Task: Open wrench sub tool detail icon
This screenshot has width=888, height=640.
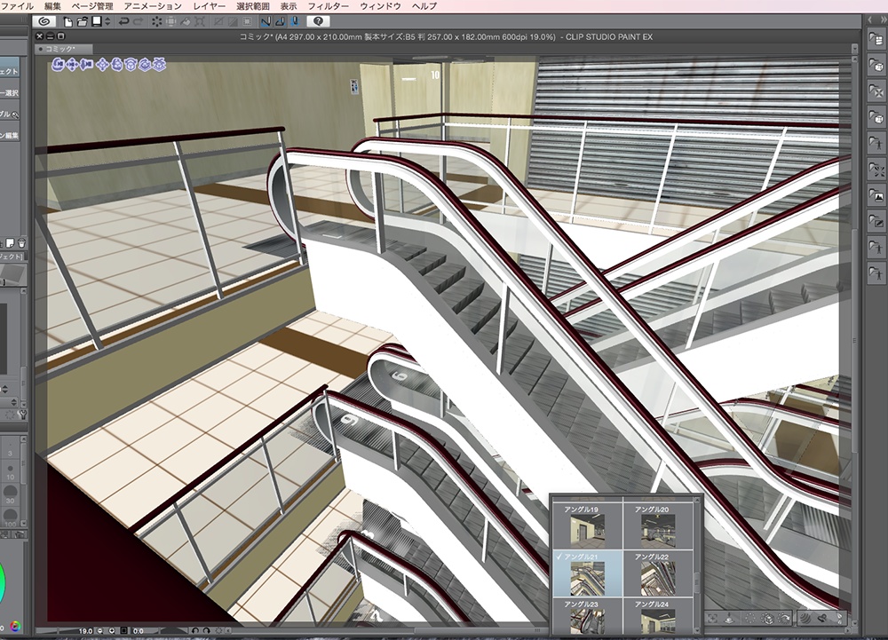Action: pyautogui.click(x=23, y=415)
